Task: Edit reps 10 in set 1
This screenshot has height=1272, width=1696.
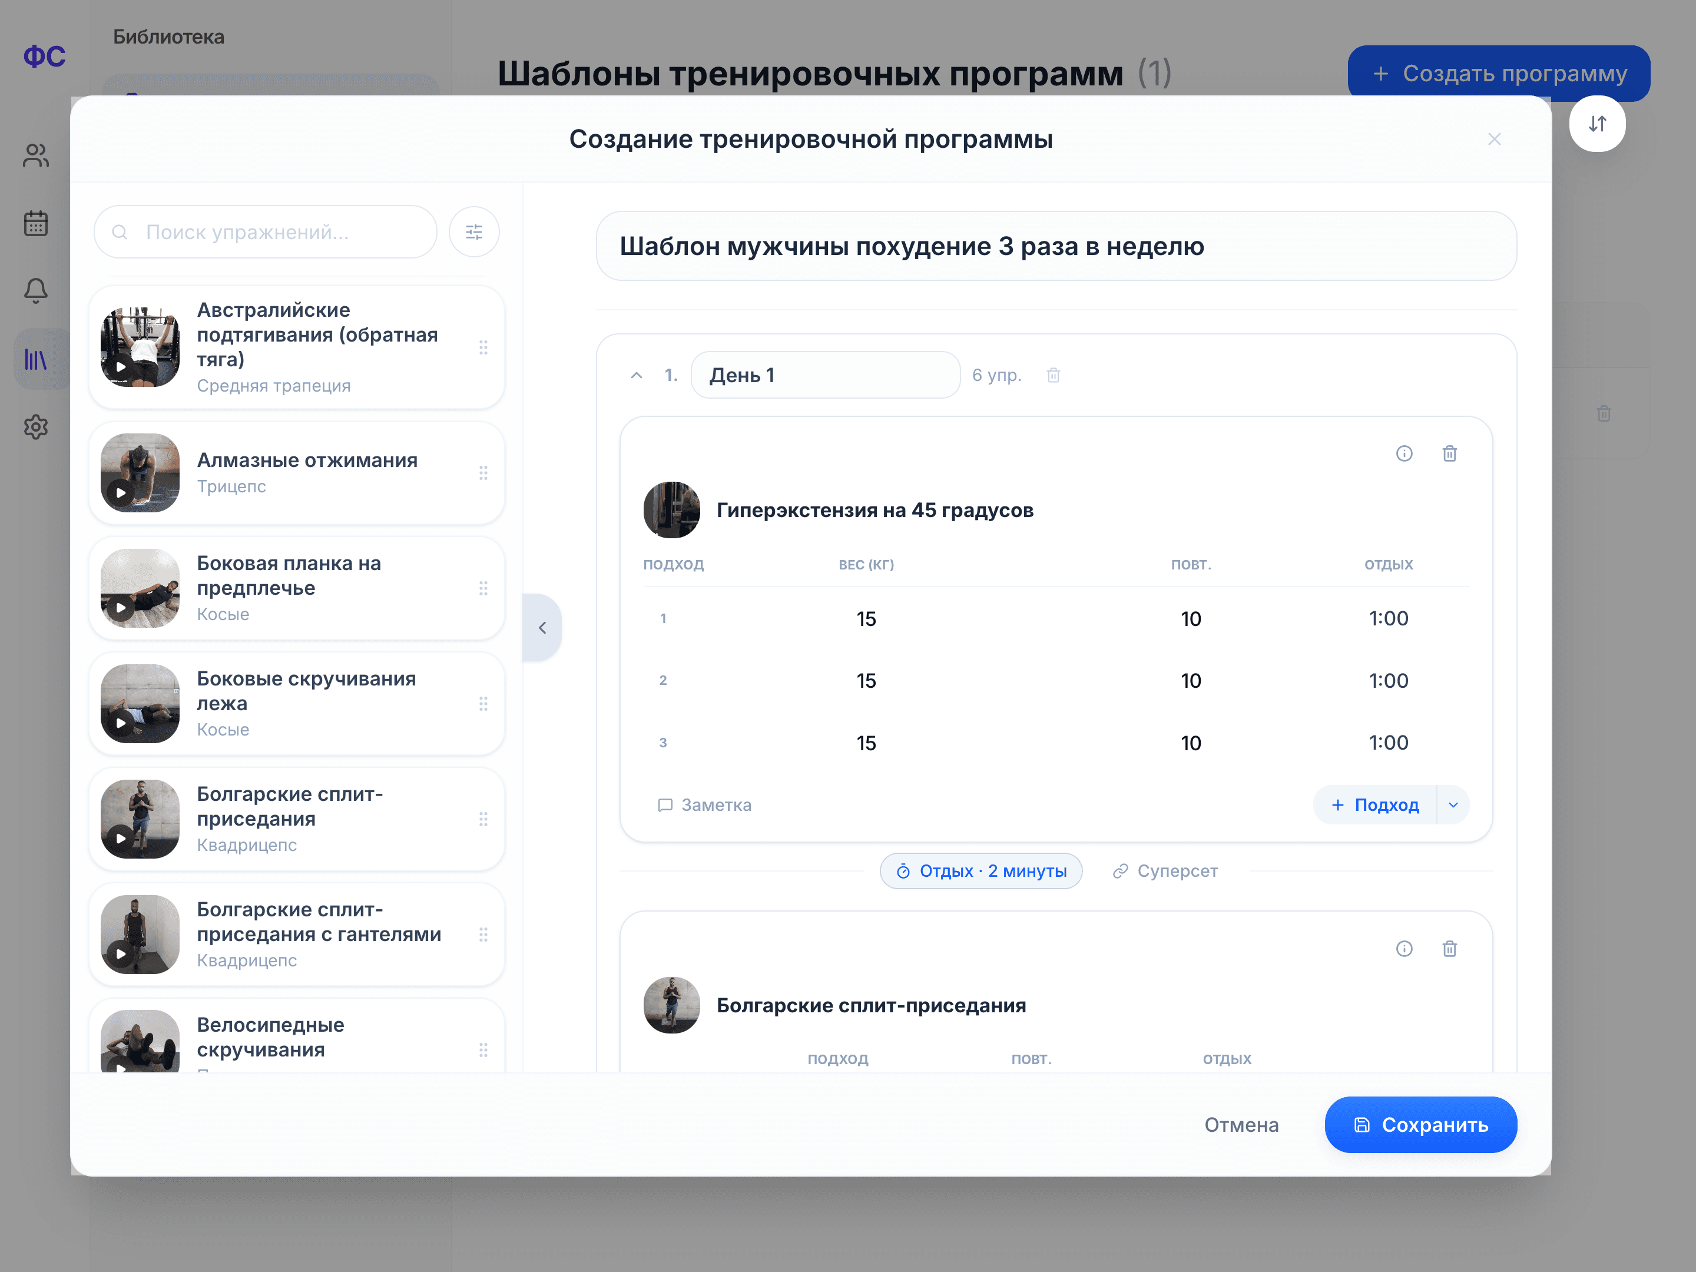Action: coord(1190,618)
